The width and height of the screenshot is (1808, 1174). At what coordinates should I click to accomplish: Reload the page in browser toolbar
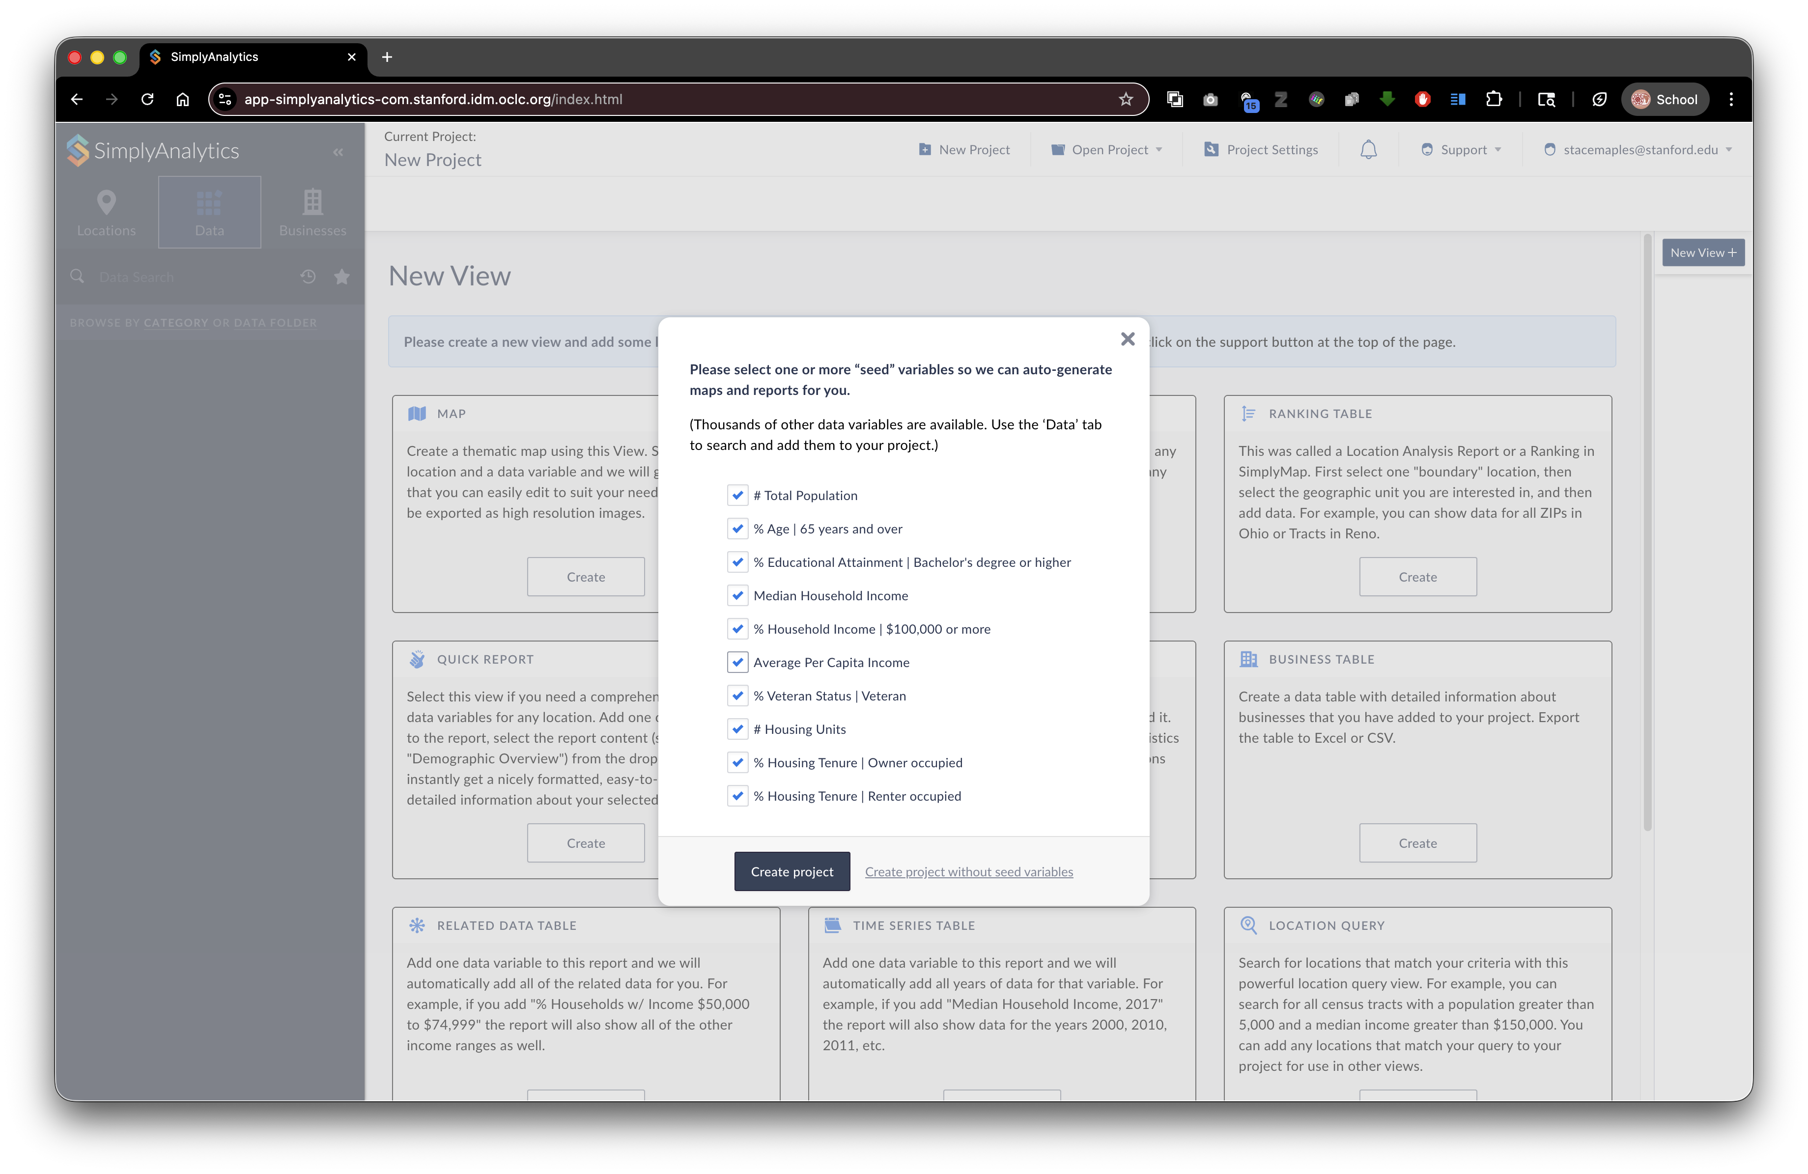coord(147,99)
